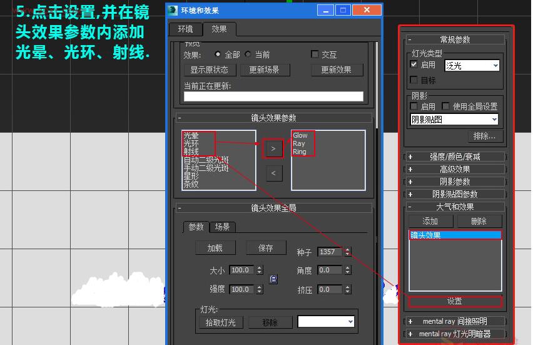Click the 保存 button

click(266, 248)
